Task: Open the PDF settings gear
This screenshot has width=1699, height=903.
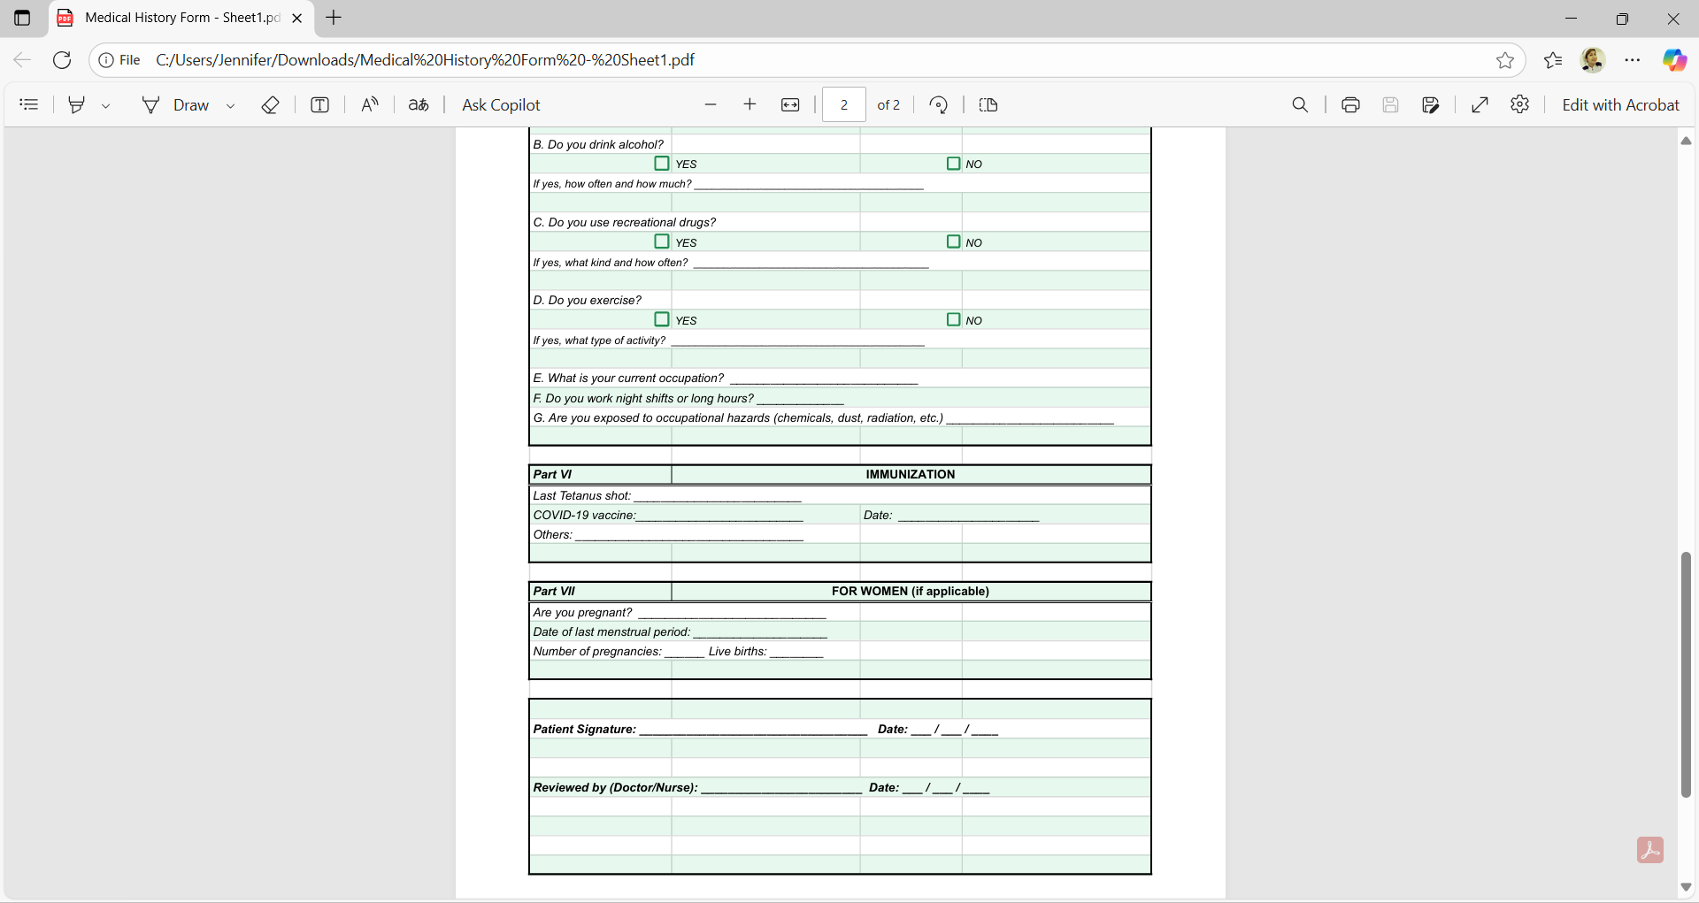Action: pyautogui.click(x=1520, y=105)
